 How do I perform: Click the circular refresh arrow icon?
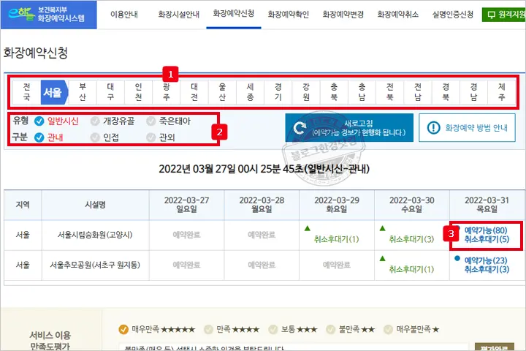click(300, 128)
